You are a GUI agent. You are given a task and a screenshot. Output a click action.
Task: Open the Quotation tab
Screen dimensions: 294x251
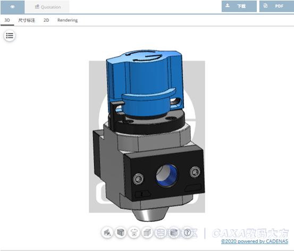(47, 7)
